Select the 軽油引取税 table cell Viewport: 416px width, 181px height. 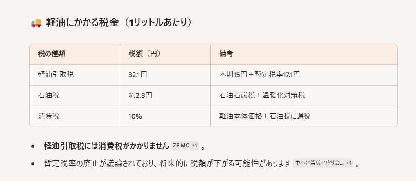[x=56, y=75]
